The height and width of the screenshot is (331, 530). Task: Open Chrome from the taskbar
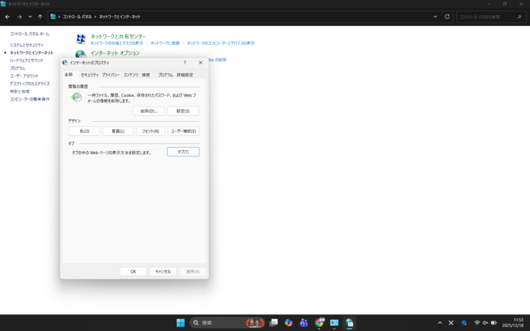(x=319, y=322)
